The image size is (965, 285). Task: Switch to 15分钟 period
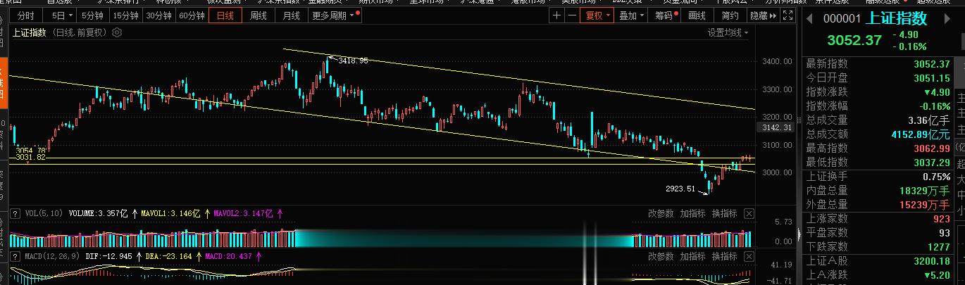tap(125, 15)
